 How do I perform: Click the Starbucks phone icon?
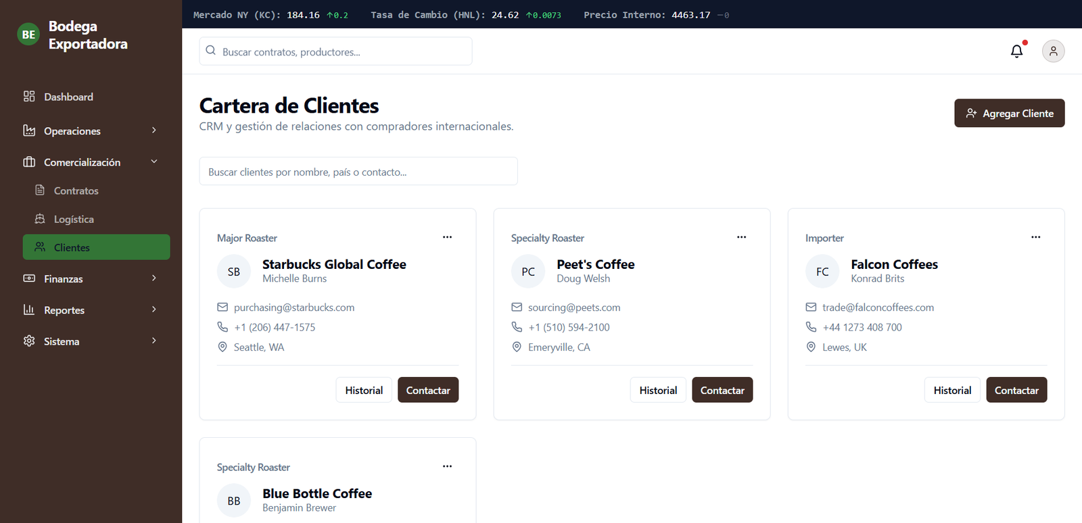point(222,327)
